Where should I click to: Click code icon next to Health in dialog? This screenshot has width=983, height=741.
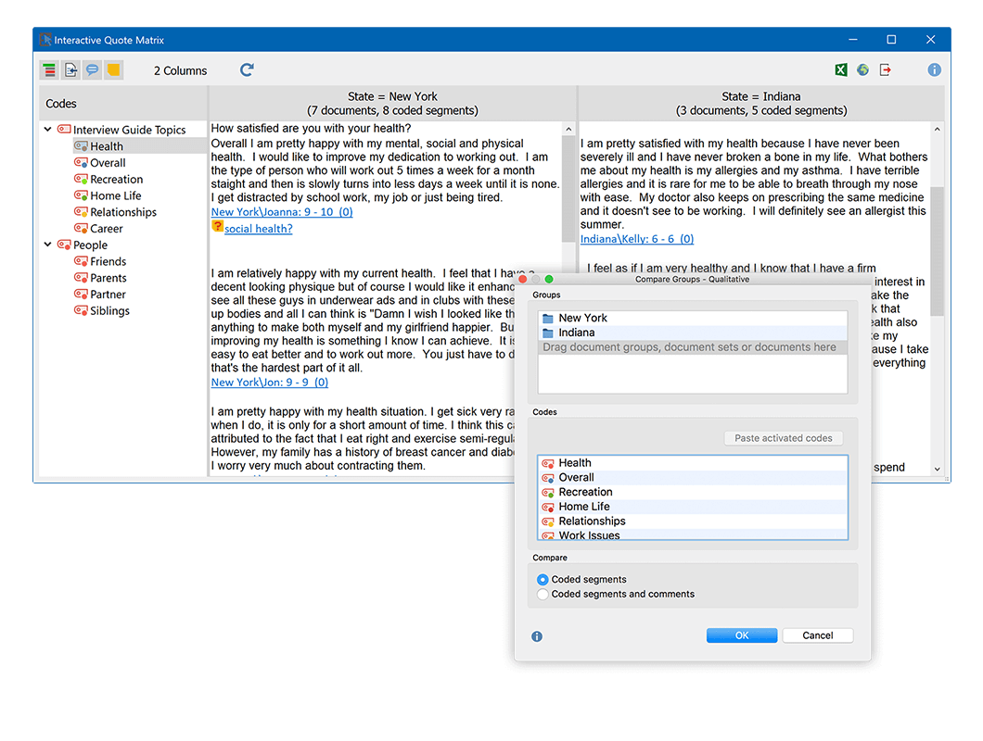tap(548, 463)
